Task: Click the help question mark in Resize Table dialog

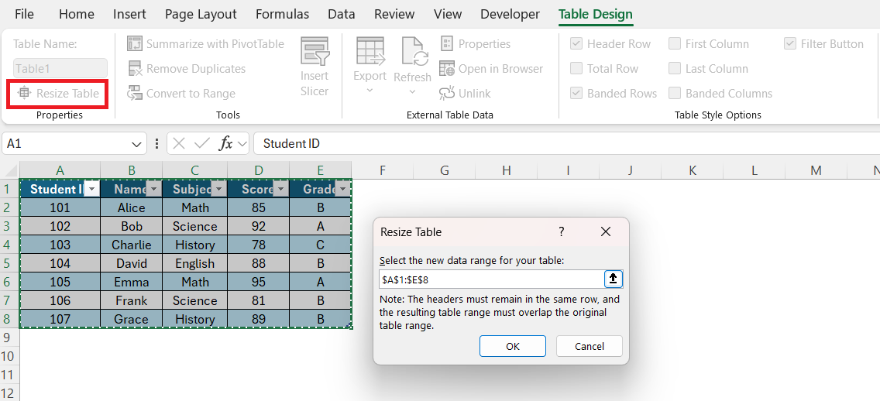Action: click(x=561, y=231)
